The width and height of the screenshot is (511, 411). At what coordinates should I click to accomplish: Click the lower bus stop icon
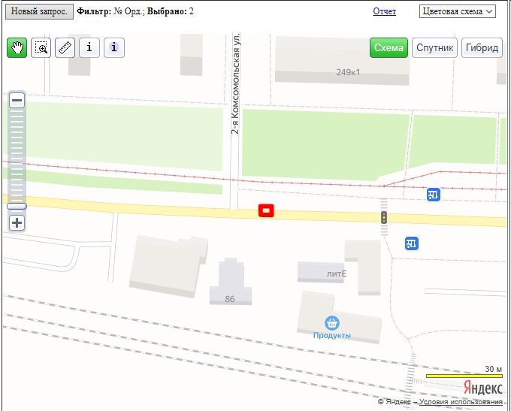pos(412,243)
